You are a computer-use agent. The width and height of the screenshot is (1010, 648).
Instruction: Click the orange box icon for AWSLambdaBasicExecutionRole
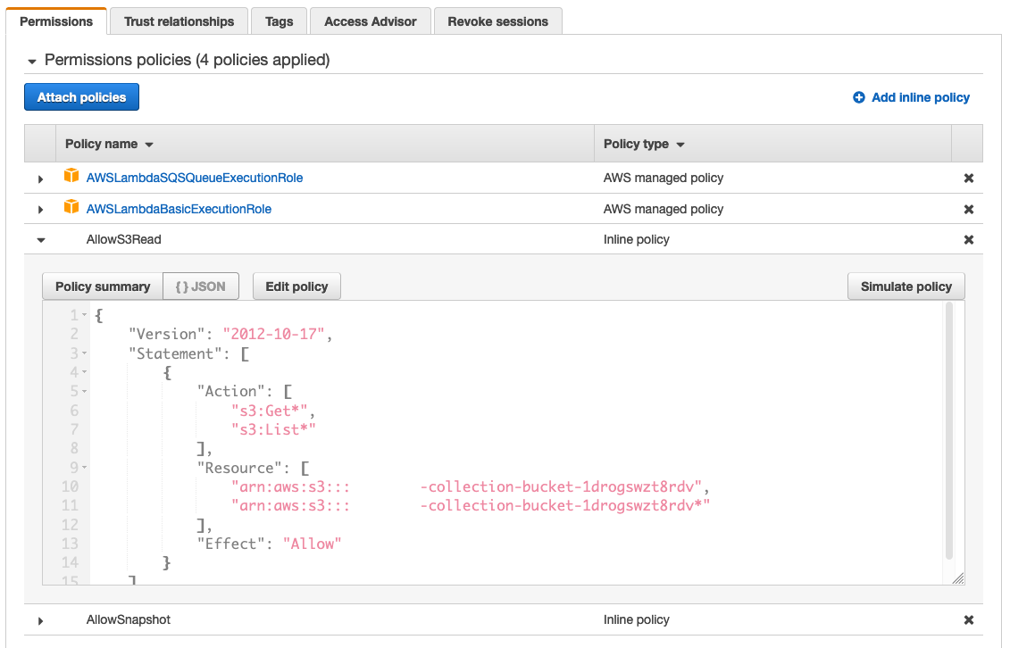71,206
